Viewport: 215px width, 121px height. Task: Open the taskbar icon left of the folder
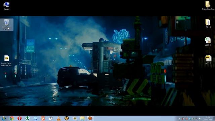(x=75, y=118)
